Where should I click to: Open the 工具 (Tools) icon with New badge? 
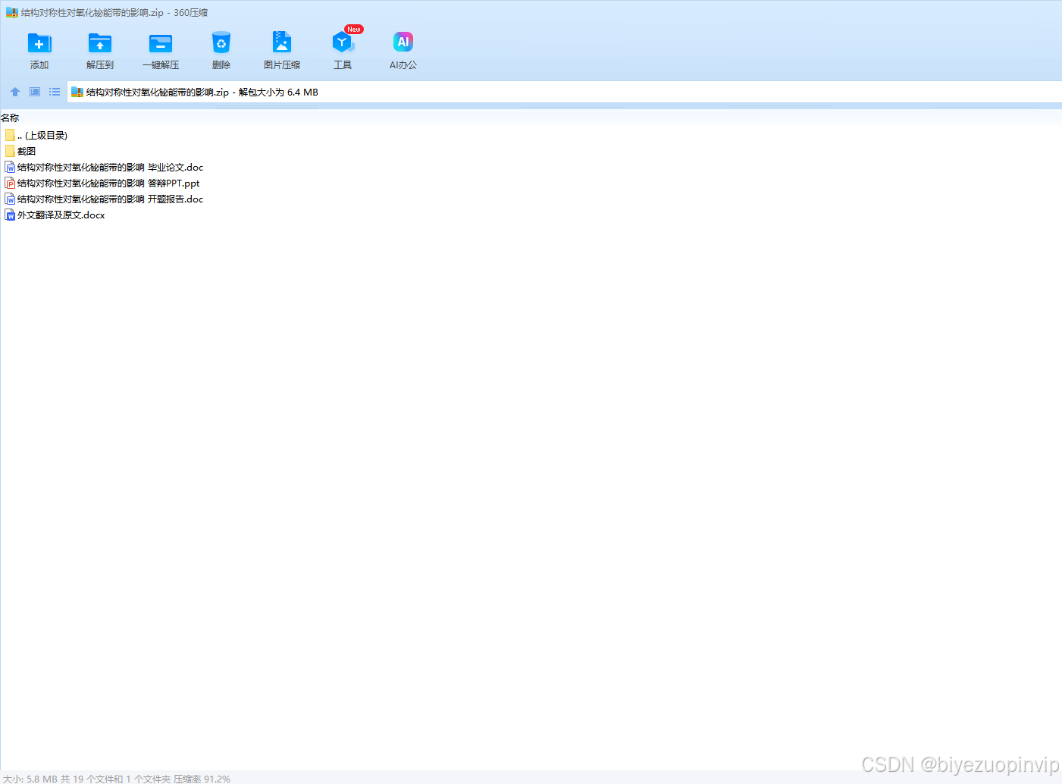pos(343,42)
